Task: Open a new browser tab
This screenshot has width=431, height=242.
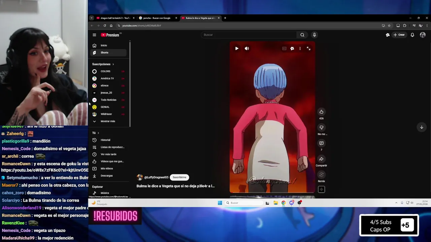Action: 225,18
